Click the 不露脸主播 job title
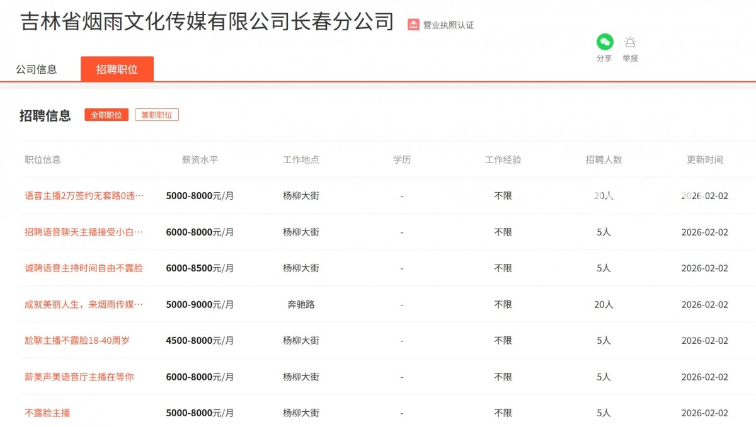Image resolution: width=756 pixels, height=427 pixels. (x=47, y=413)
